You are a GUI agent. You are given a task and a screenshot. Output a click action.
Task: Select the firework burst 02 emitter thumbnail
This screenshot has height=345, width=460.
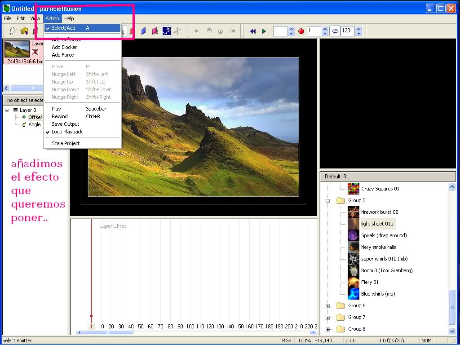[x=354, y=212]
